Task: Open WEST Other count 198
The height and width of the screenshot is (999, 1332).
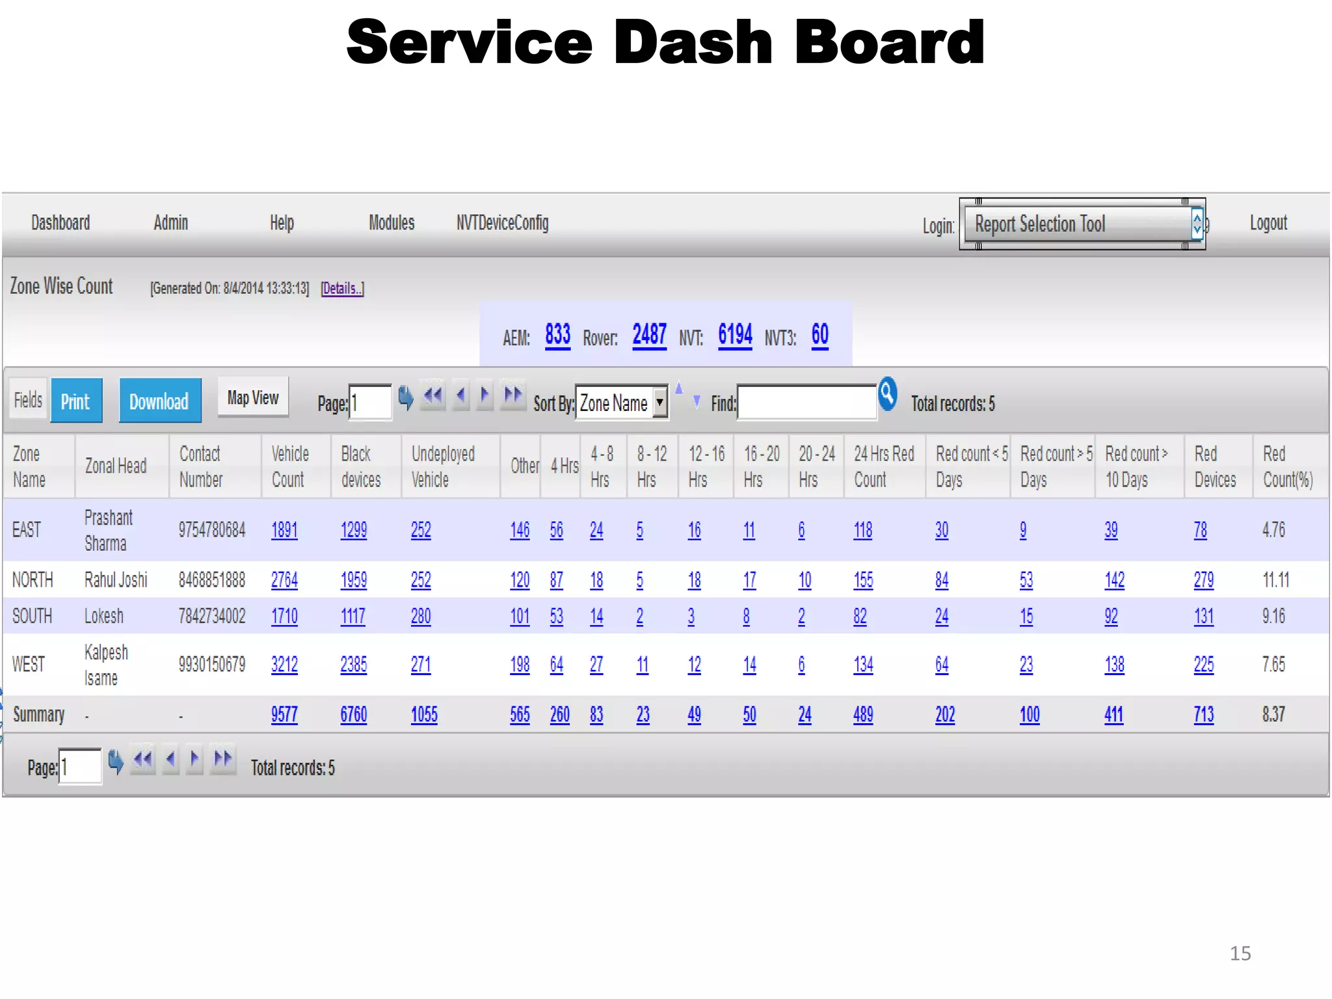Action: tap(520, 664)
